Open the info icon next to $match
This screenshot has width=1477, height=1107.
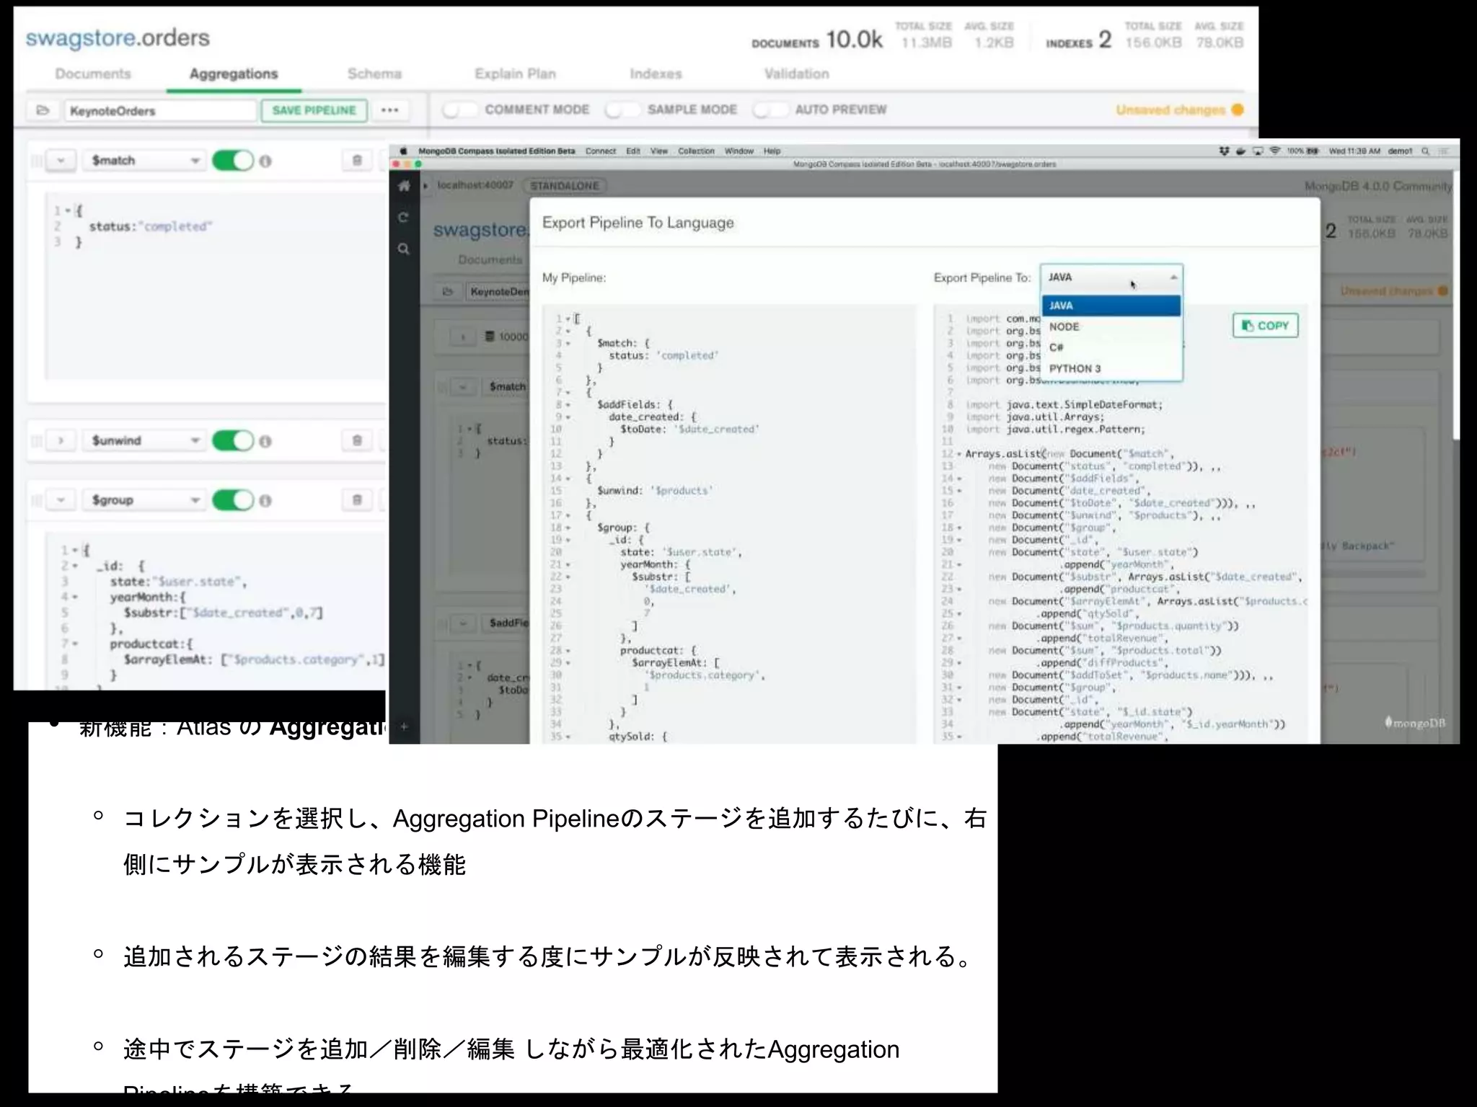(x=265, y=161)
